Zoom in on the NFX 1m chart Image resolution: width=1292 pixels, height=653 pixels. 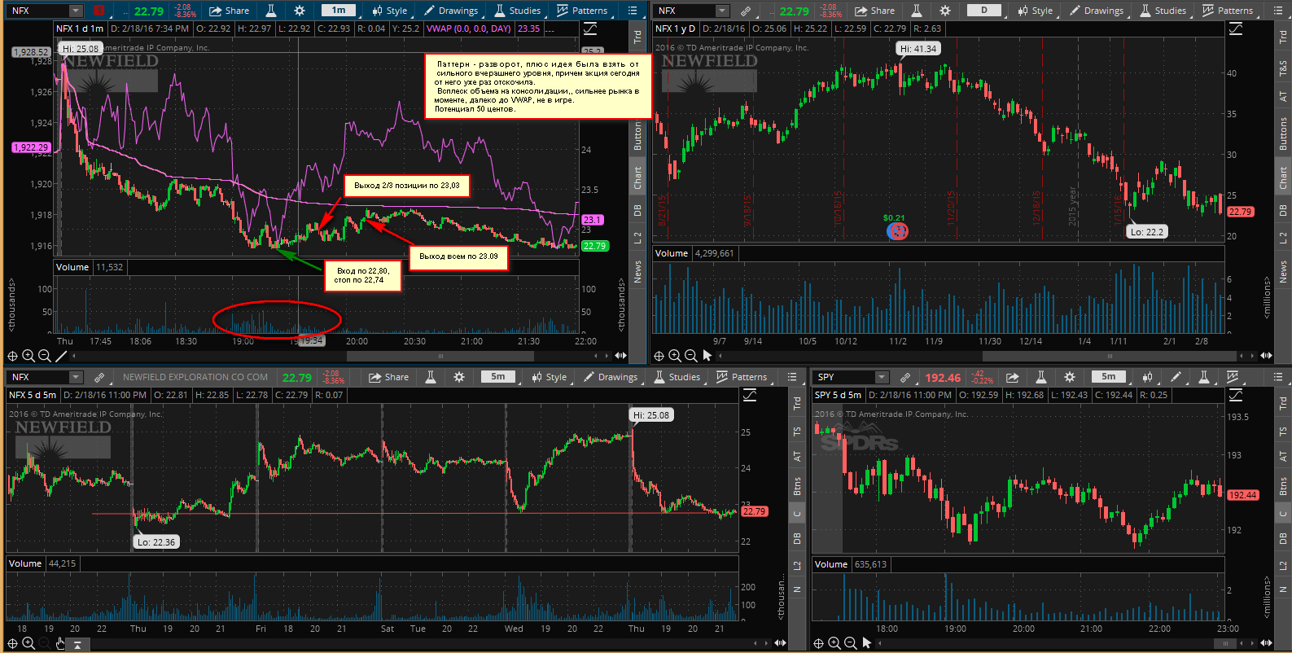click(x=28, y=356)
